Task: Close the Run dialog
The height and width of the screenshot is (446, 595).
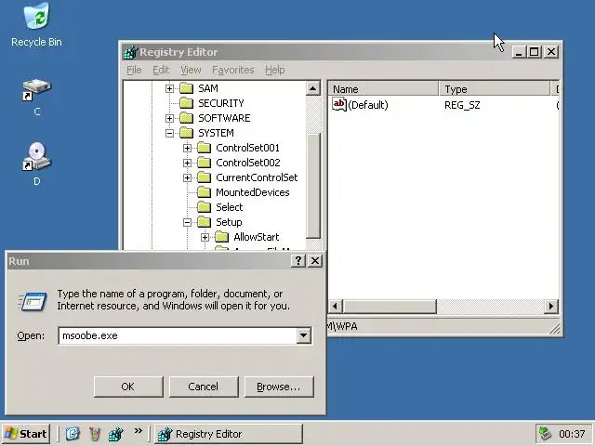Action: point(315,260)
